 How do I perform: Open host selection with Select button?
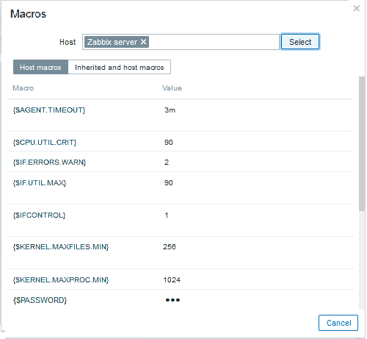point(300,42)
